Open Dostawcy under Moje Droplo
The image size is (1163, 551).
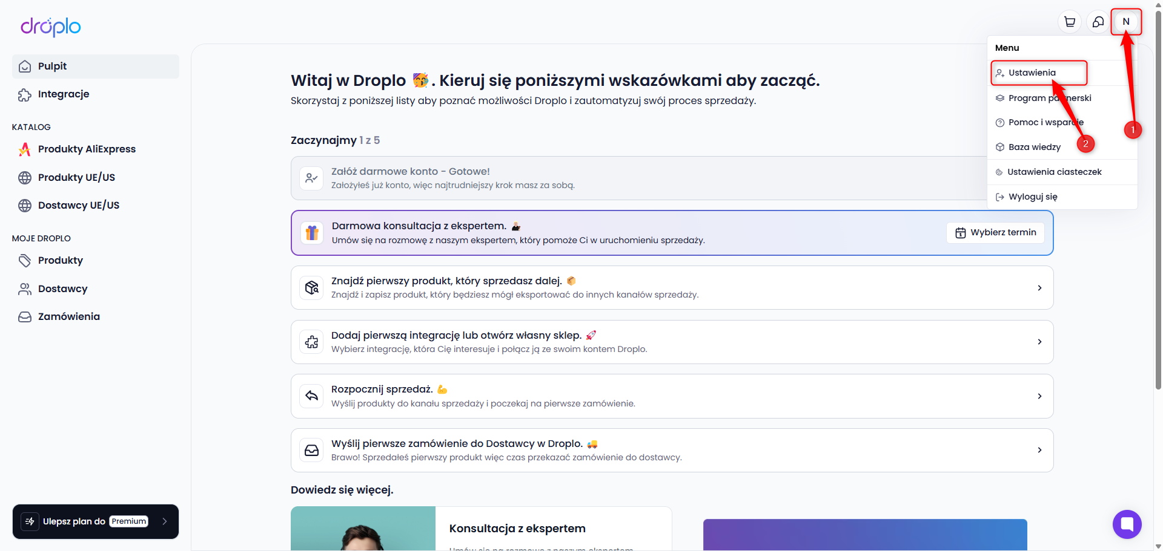coord(96,289)
